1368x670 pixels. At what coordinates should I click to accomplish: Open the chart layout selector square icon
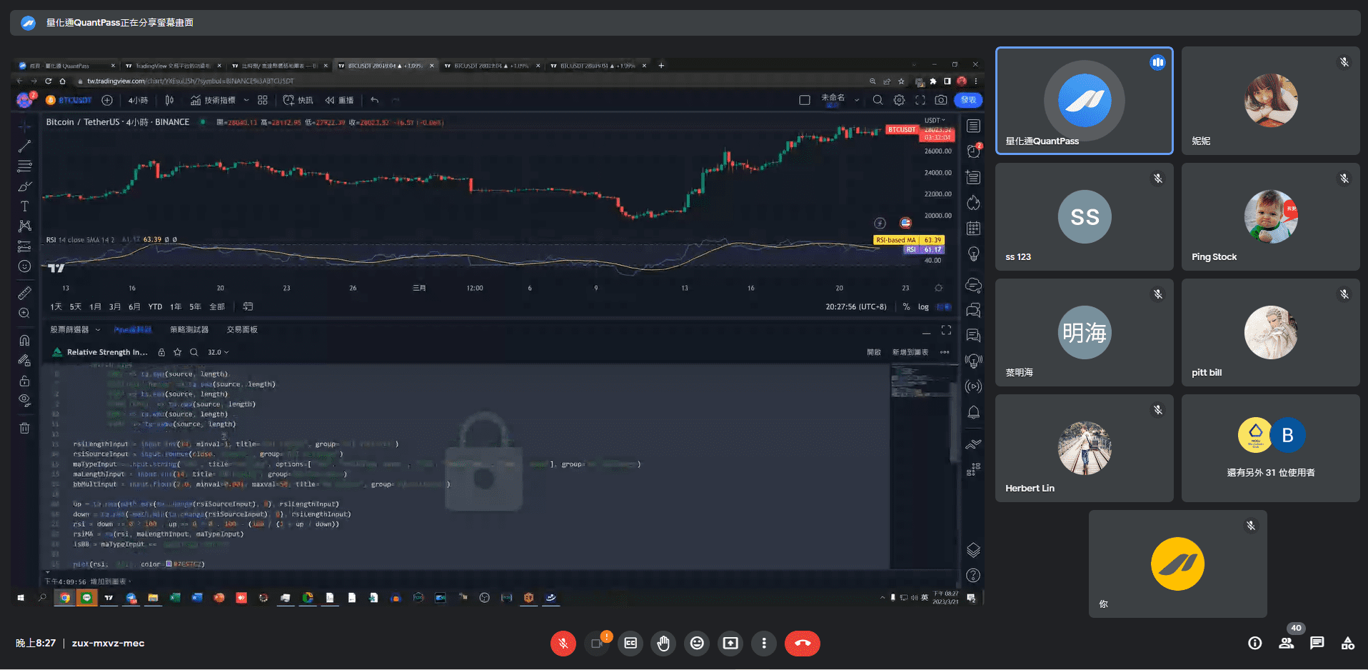(805, 100)
